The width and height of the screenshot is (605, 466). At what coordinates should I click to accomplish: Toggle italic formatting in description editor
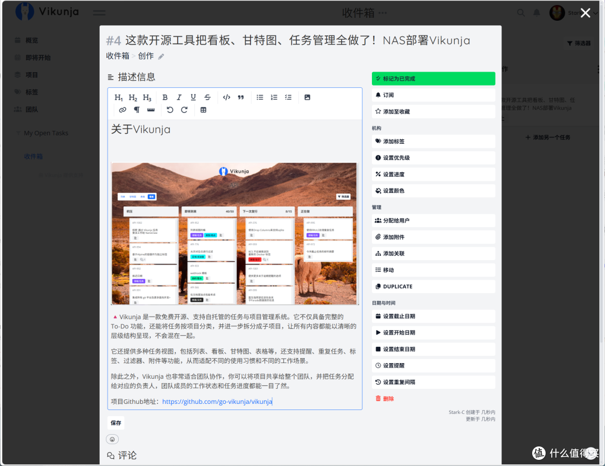(x=179, y=97)
